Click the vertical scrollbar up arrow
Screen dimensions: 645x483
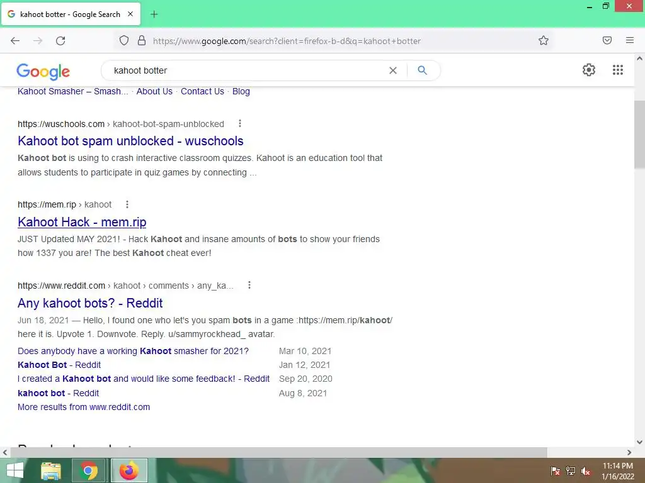pos(639,58)
